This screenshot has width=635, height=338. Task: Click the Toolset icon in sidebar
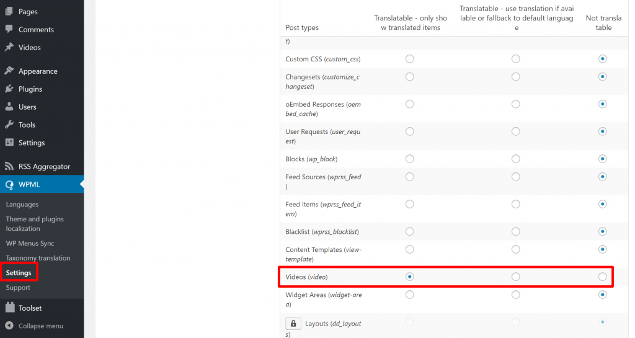pos(10,308)
